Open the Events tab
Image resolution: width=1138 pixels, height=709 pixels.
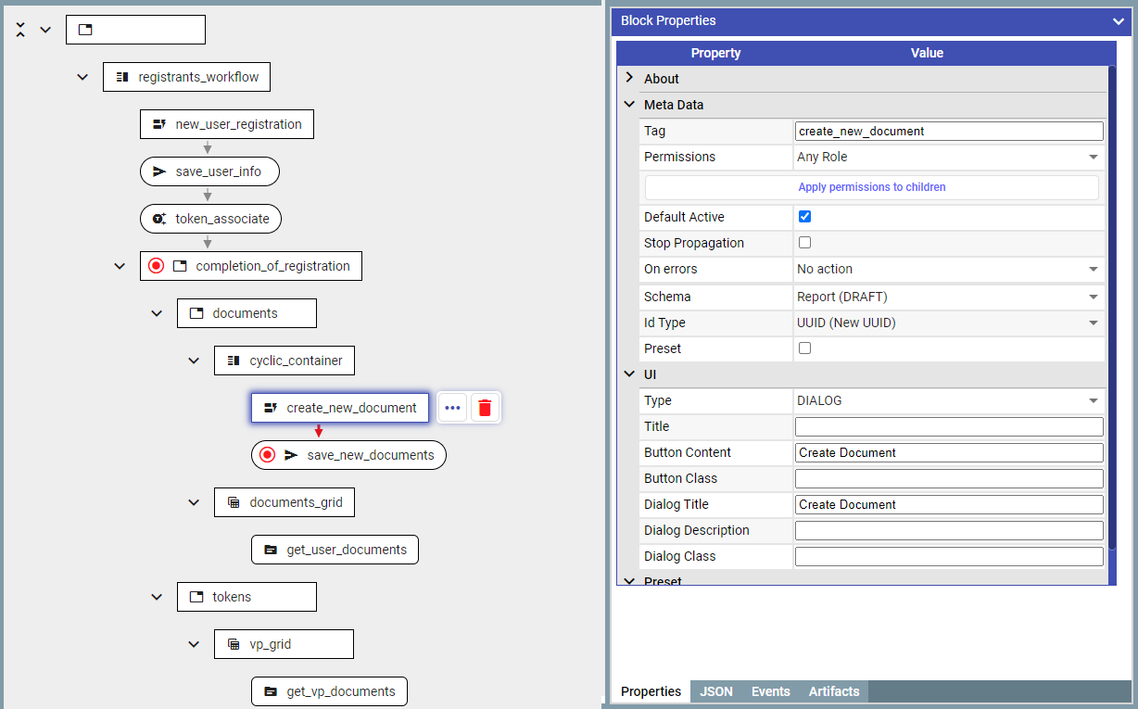tap(770, 691)
